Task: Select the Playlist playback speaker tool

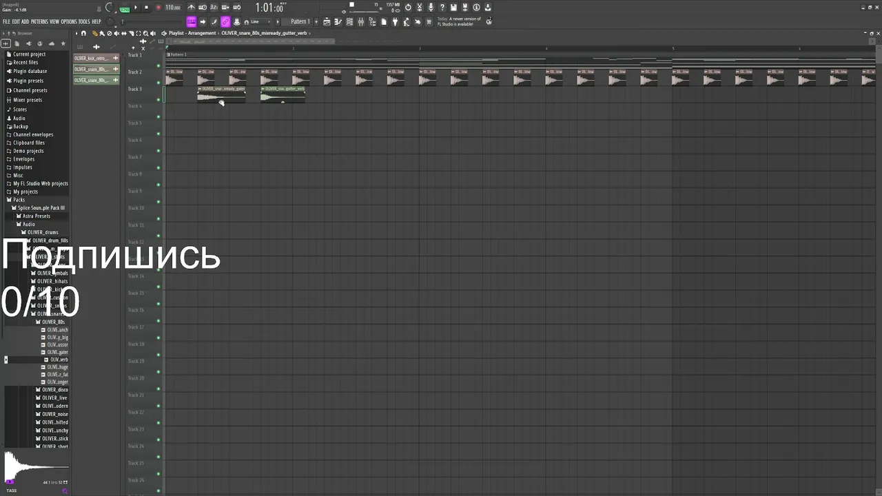Action: (153, 33)
